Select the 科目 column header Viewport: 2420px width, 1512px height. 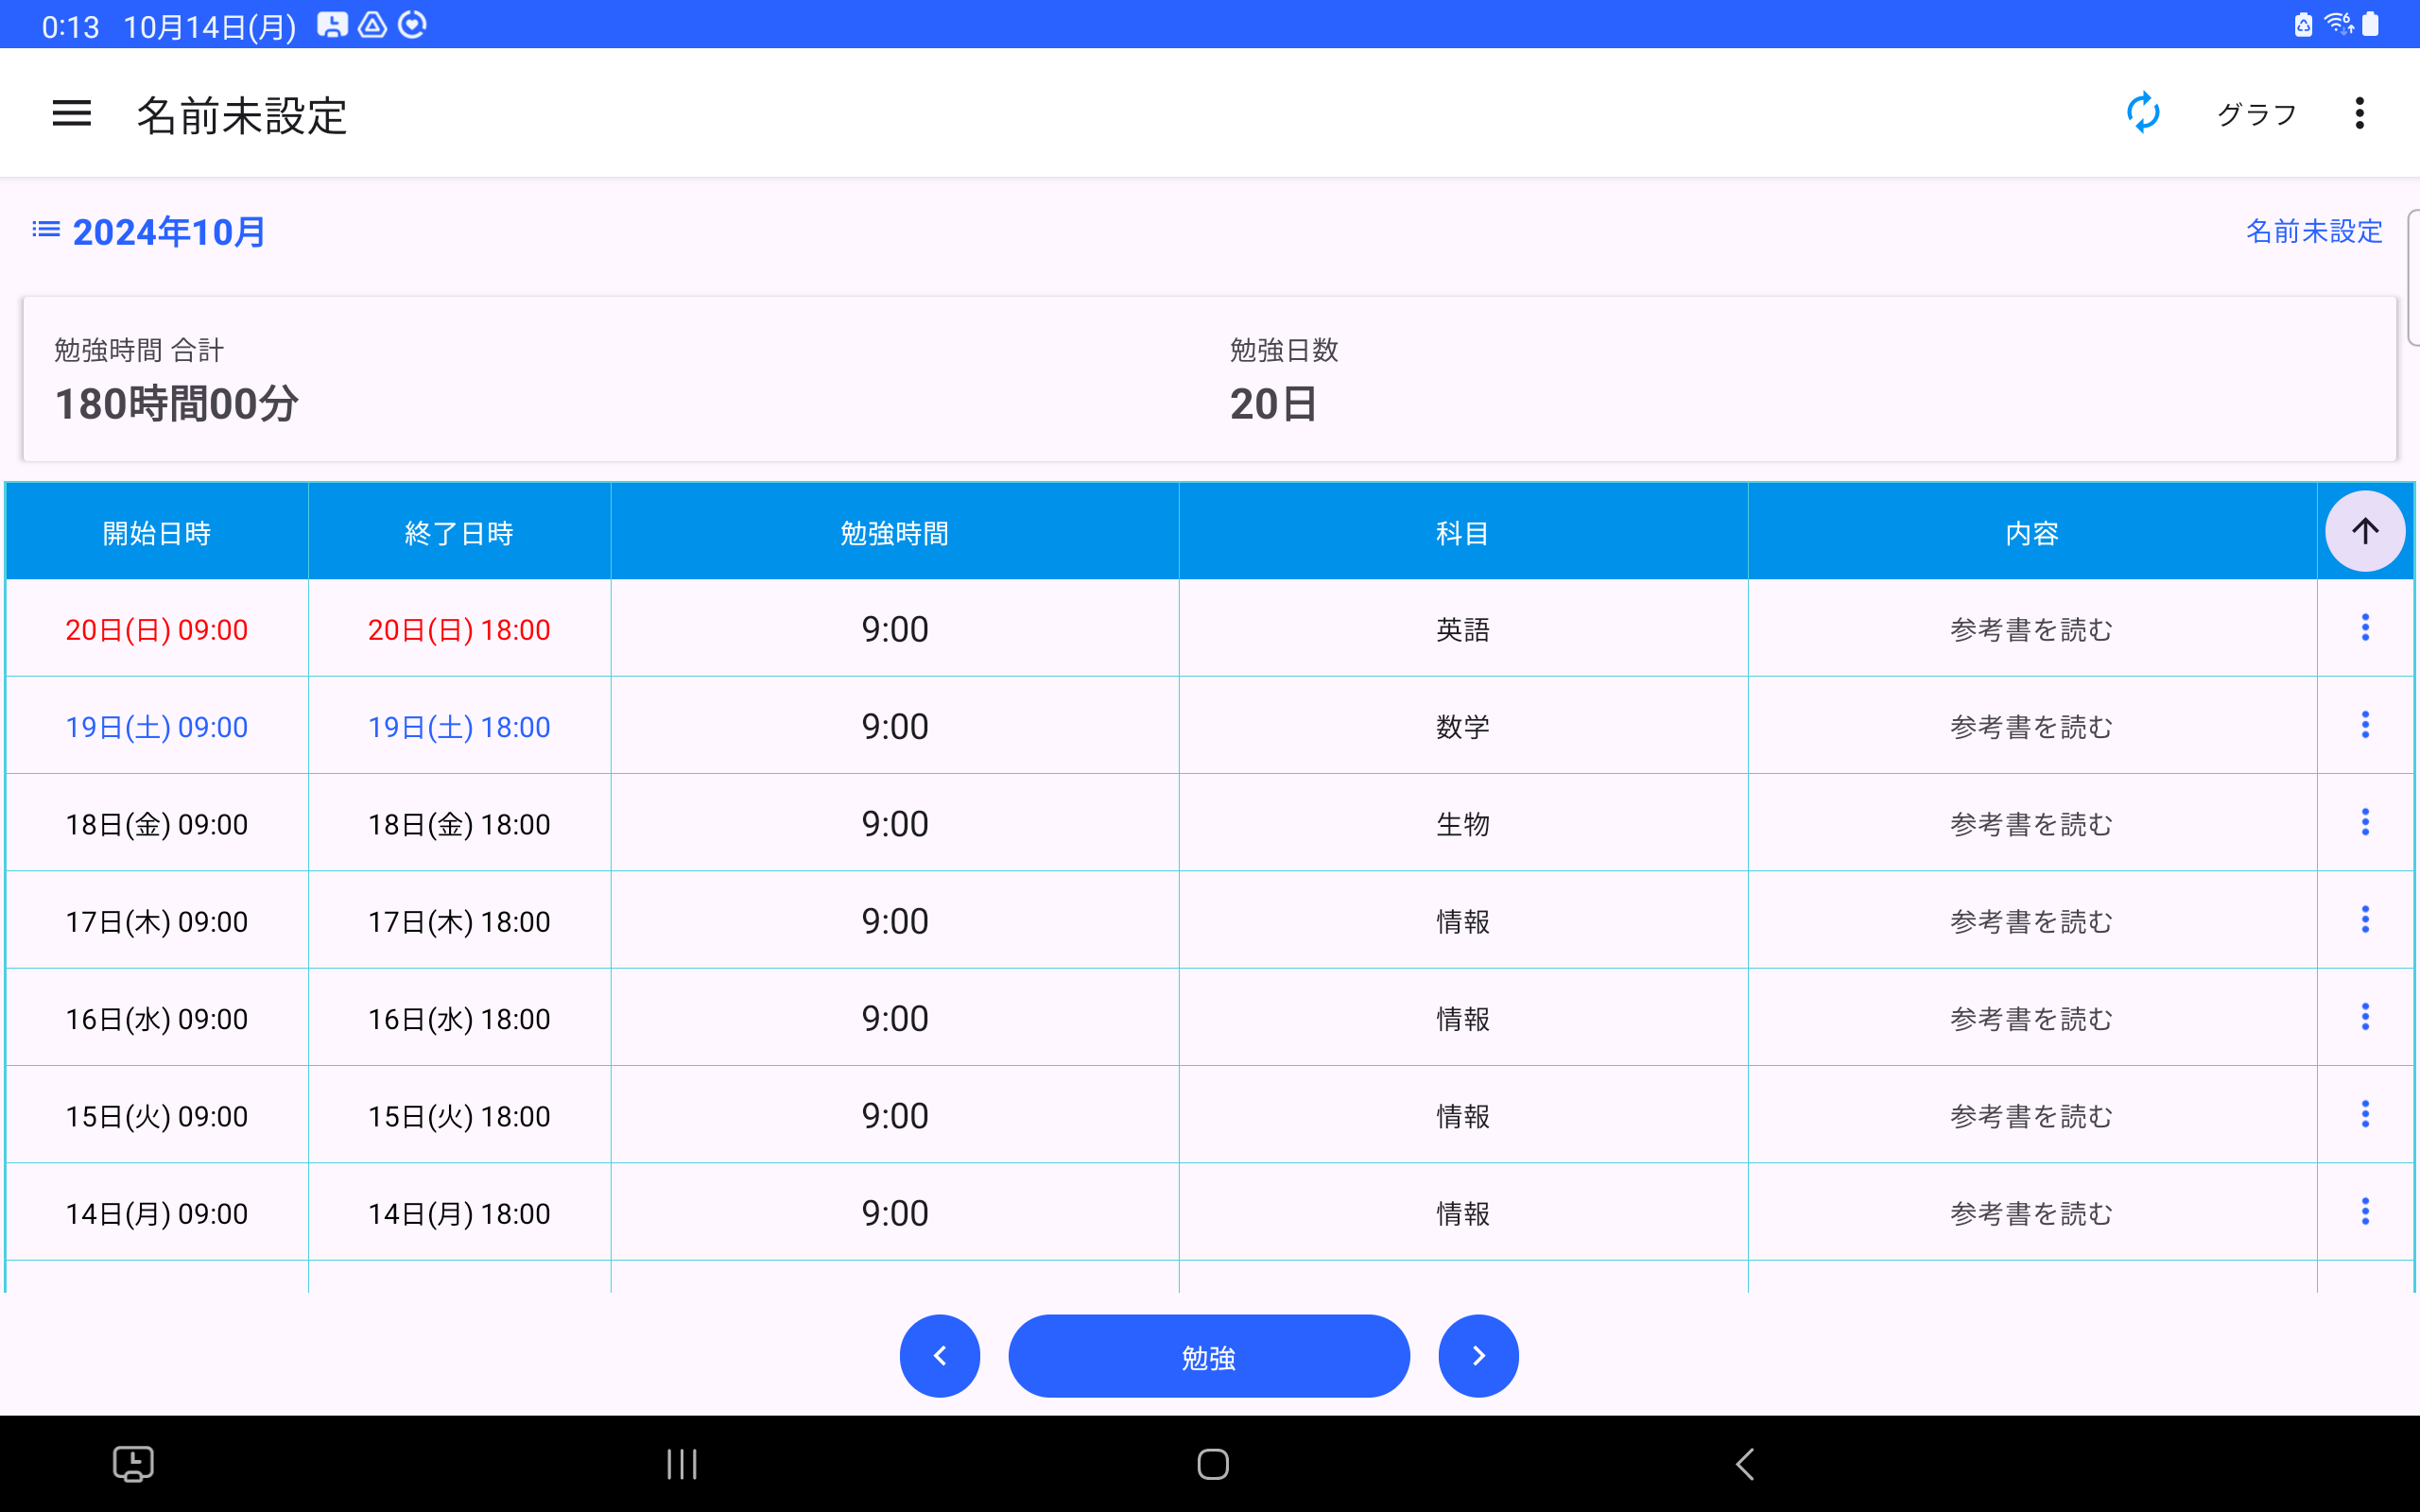pyautogui.click(x=1462, y=533)
